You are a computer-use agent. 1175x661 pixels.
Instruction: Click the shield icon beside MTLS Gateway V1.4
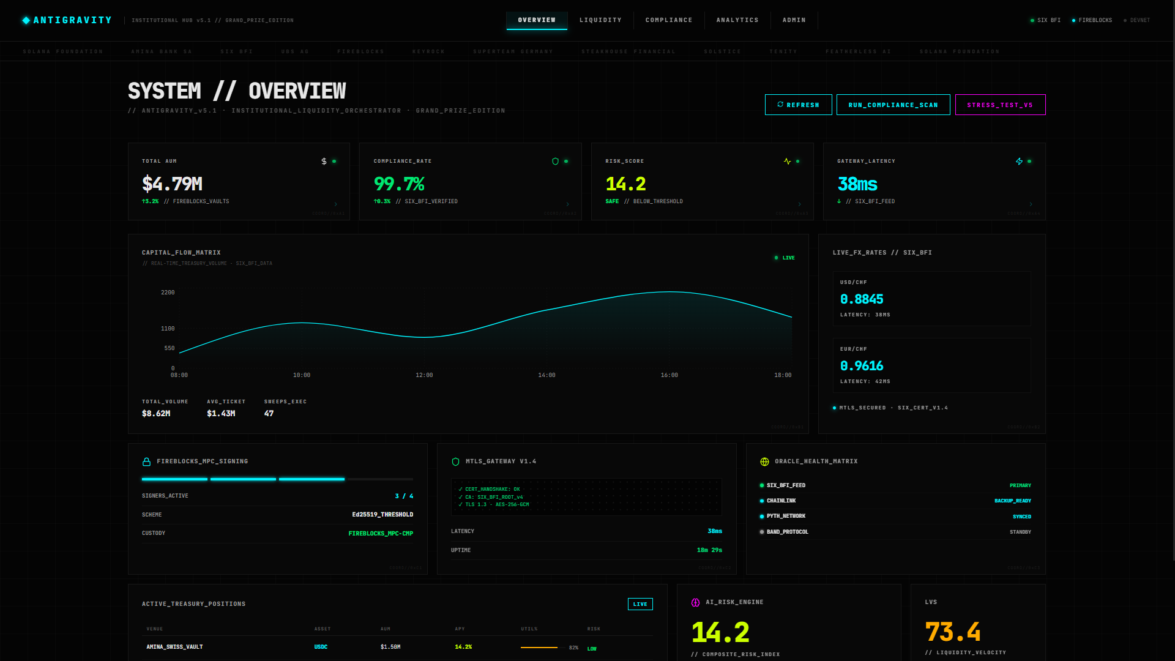[x=455, y=462]
